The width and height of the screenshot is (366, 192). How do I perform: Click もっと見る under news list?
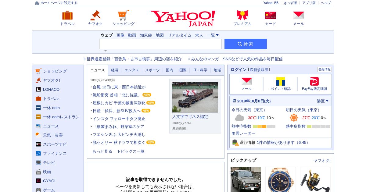point(102,151)
